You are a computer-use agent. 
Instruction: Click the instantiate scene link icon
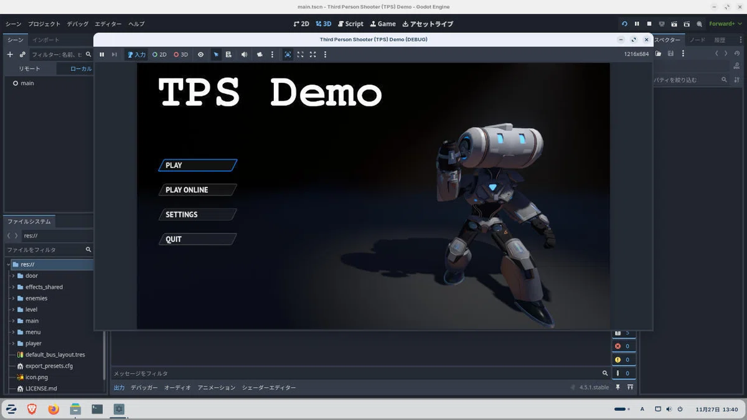[22, 55]
